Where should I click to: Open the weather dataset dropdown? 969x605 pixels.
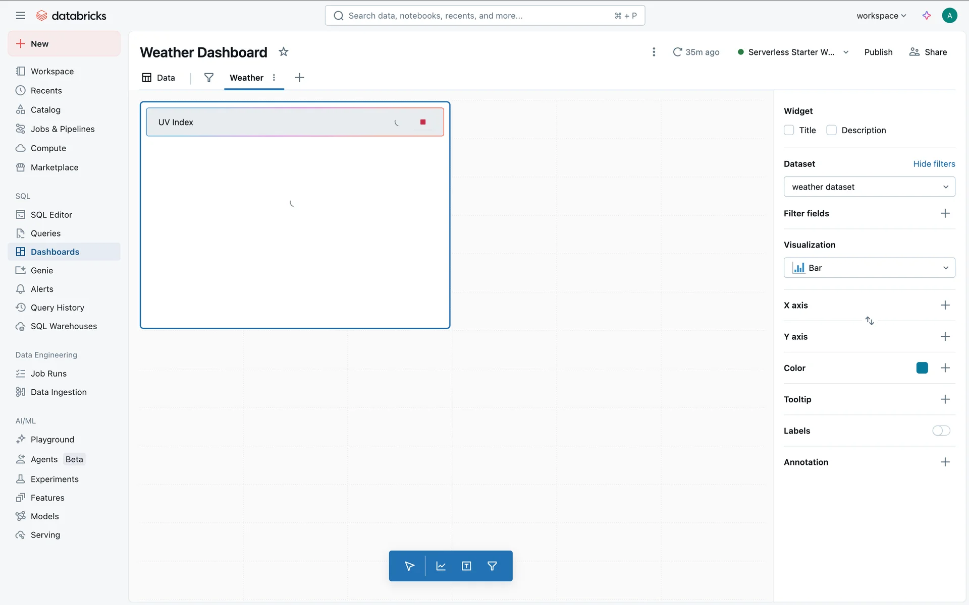point(869,187)
